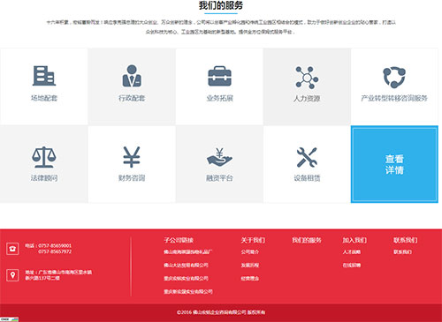Open 加入我们 footer heading
The image size is (442, 322).
click(354, 240)
